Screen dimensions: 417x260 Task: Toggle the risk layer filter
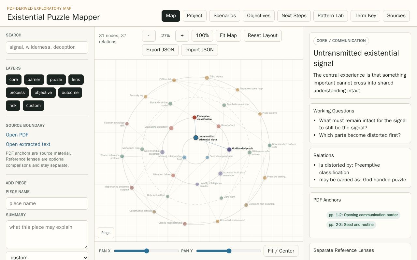13,106
